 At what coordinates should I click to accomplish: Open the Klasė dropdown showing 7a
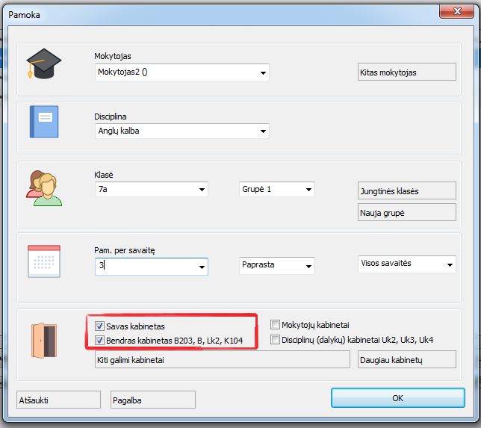pos(202,190)
